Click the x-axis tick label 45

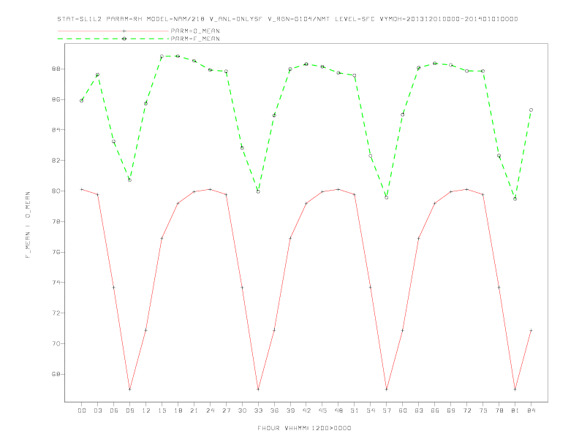322,410
